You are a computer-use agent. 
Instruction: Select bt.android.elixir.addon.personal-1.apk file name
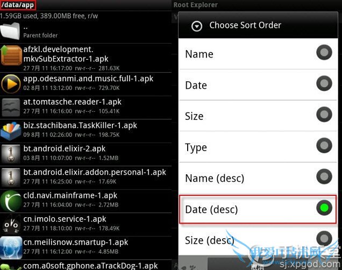point(95,172)
